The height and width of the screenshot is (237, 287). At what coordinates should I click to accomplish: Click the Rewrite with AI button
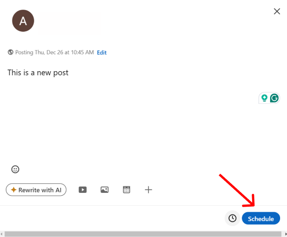point(36,190)
